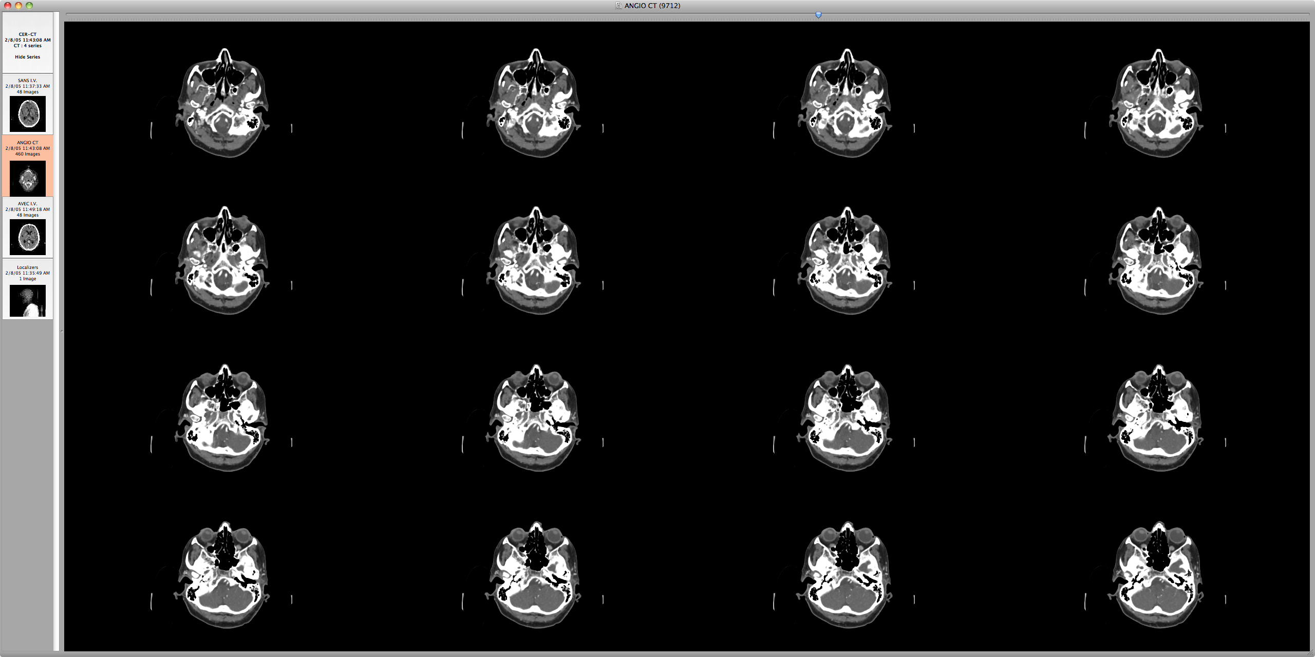Click the CER-CT study header cell
The image size is (1315, 657).
click(x=28, y=40)
